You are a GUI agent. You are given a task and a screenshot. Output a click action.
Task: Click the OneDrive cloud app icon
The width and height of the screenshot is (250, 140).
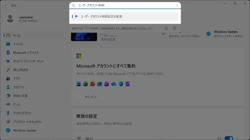(x=114, y=84)
